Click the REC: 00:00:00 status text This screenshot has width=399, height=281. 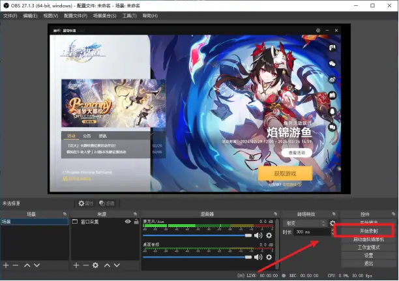[x=304, y=276]
